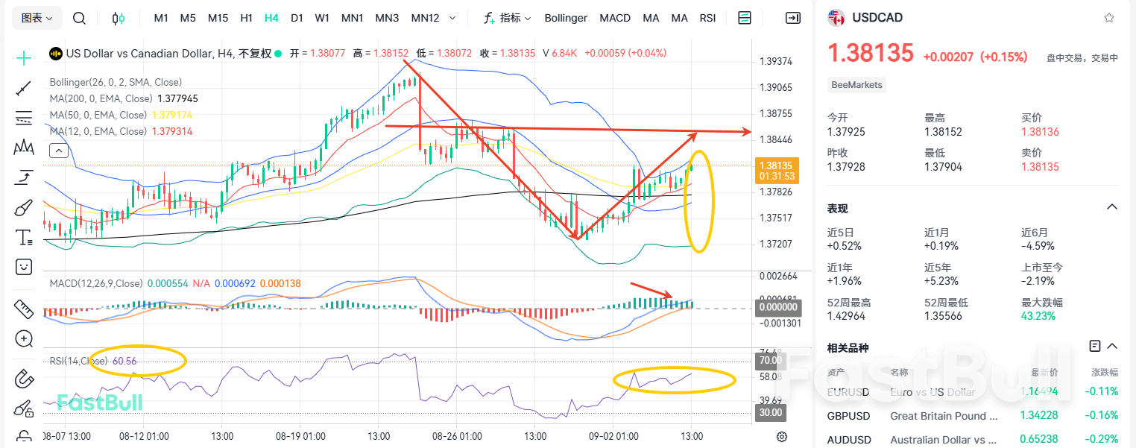Open the EURUSD related symbol
This screenshot has width=1136, height=448.
point(849,391)
